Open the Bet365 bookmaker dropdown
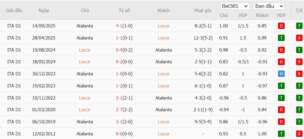Screen dimensions: 304x139 [x=235, y=6]
